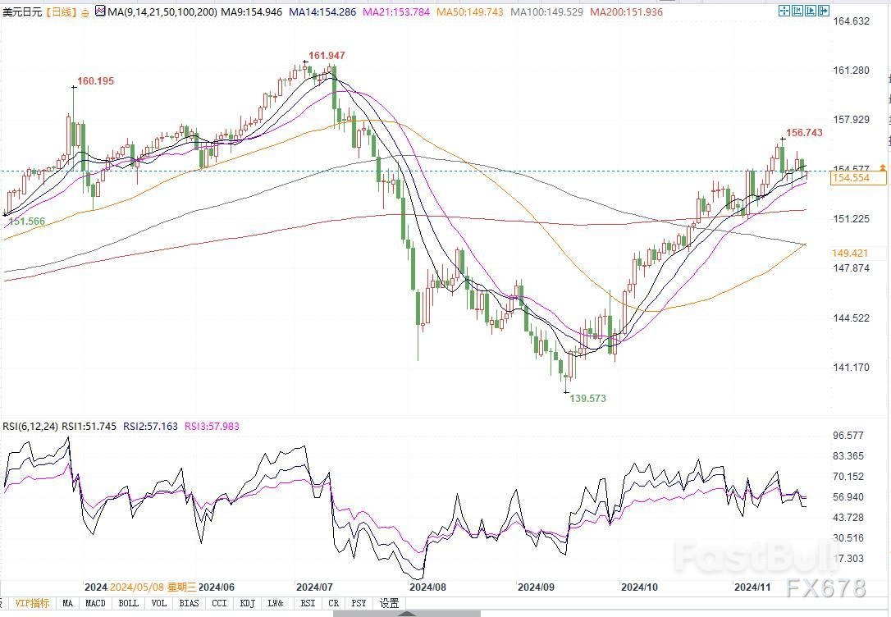
Task: Click the RSI3:57.983 value
Action: click(212, 426)
